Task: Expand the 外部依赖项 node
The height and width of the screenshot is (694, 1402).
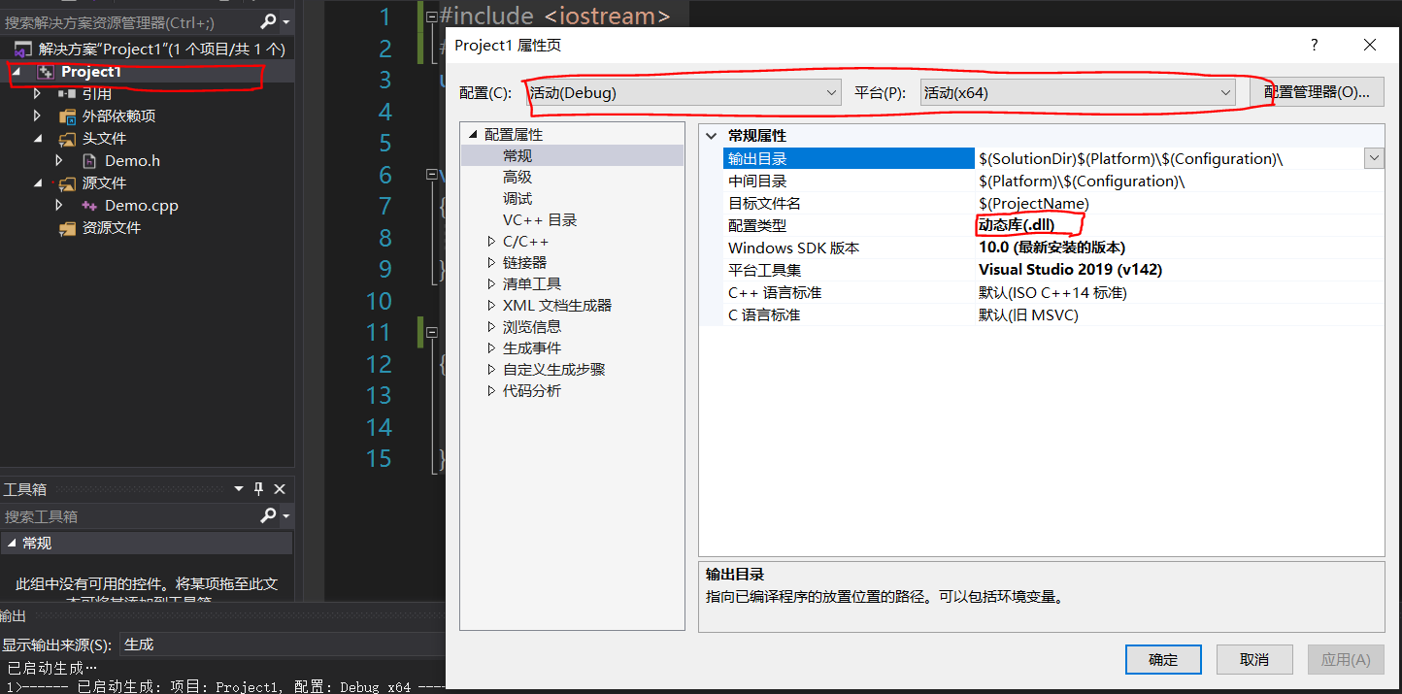Action: point(38,116)
